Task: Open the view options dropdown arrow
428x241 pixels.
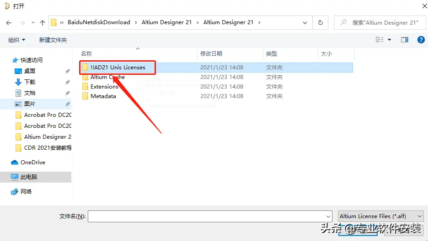Action: pyautogui.click(x=389, y=40)
